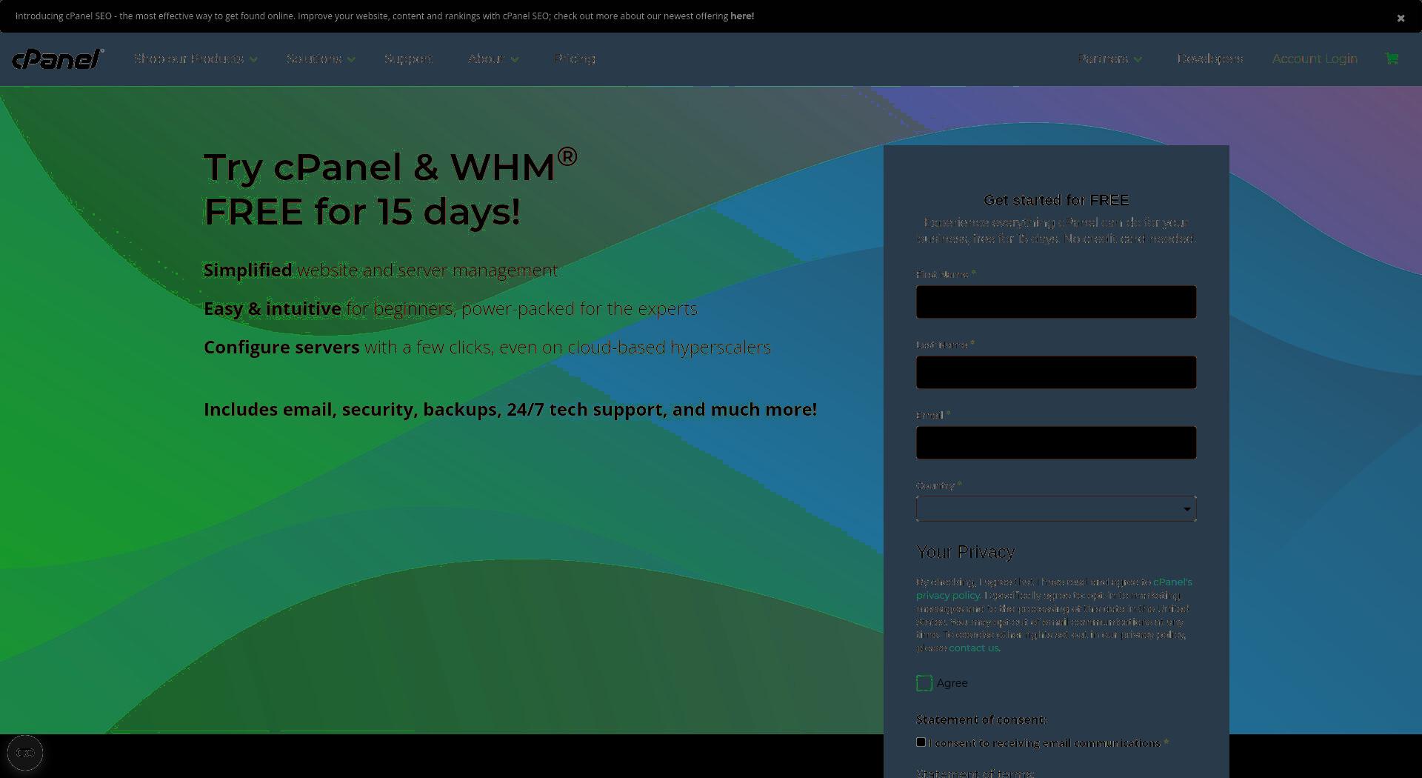
Task: Select the 'Simplified website and server management' line
Action: click(381, 270)
